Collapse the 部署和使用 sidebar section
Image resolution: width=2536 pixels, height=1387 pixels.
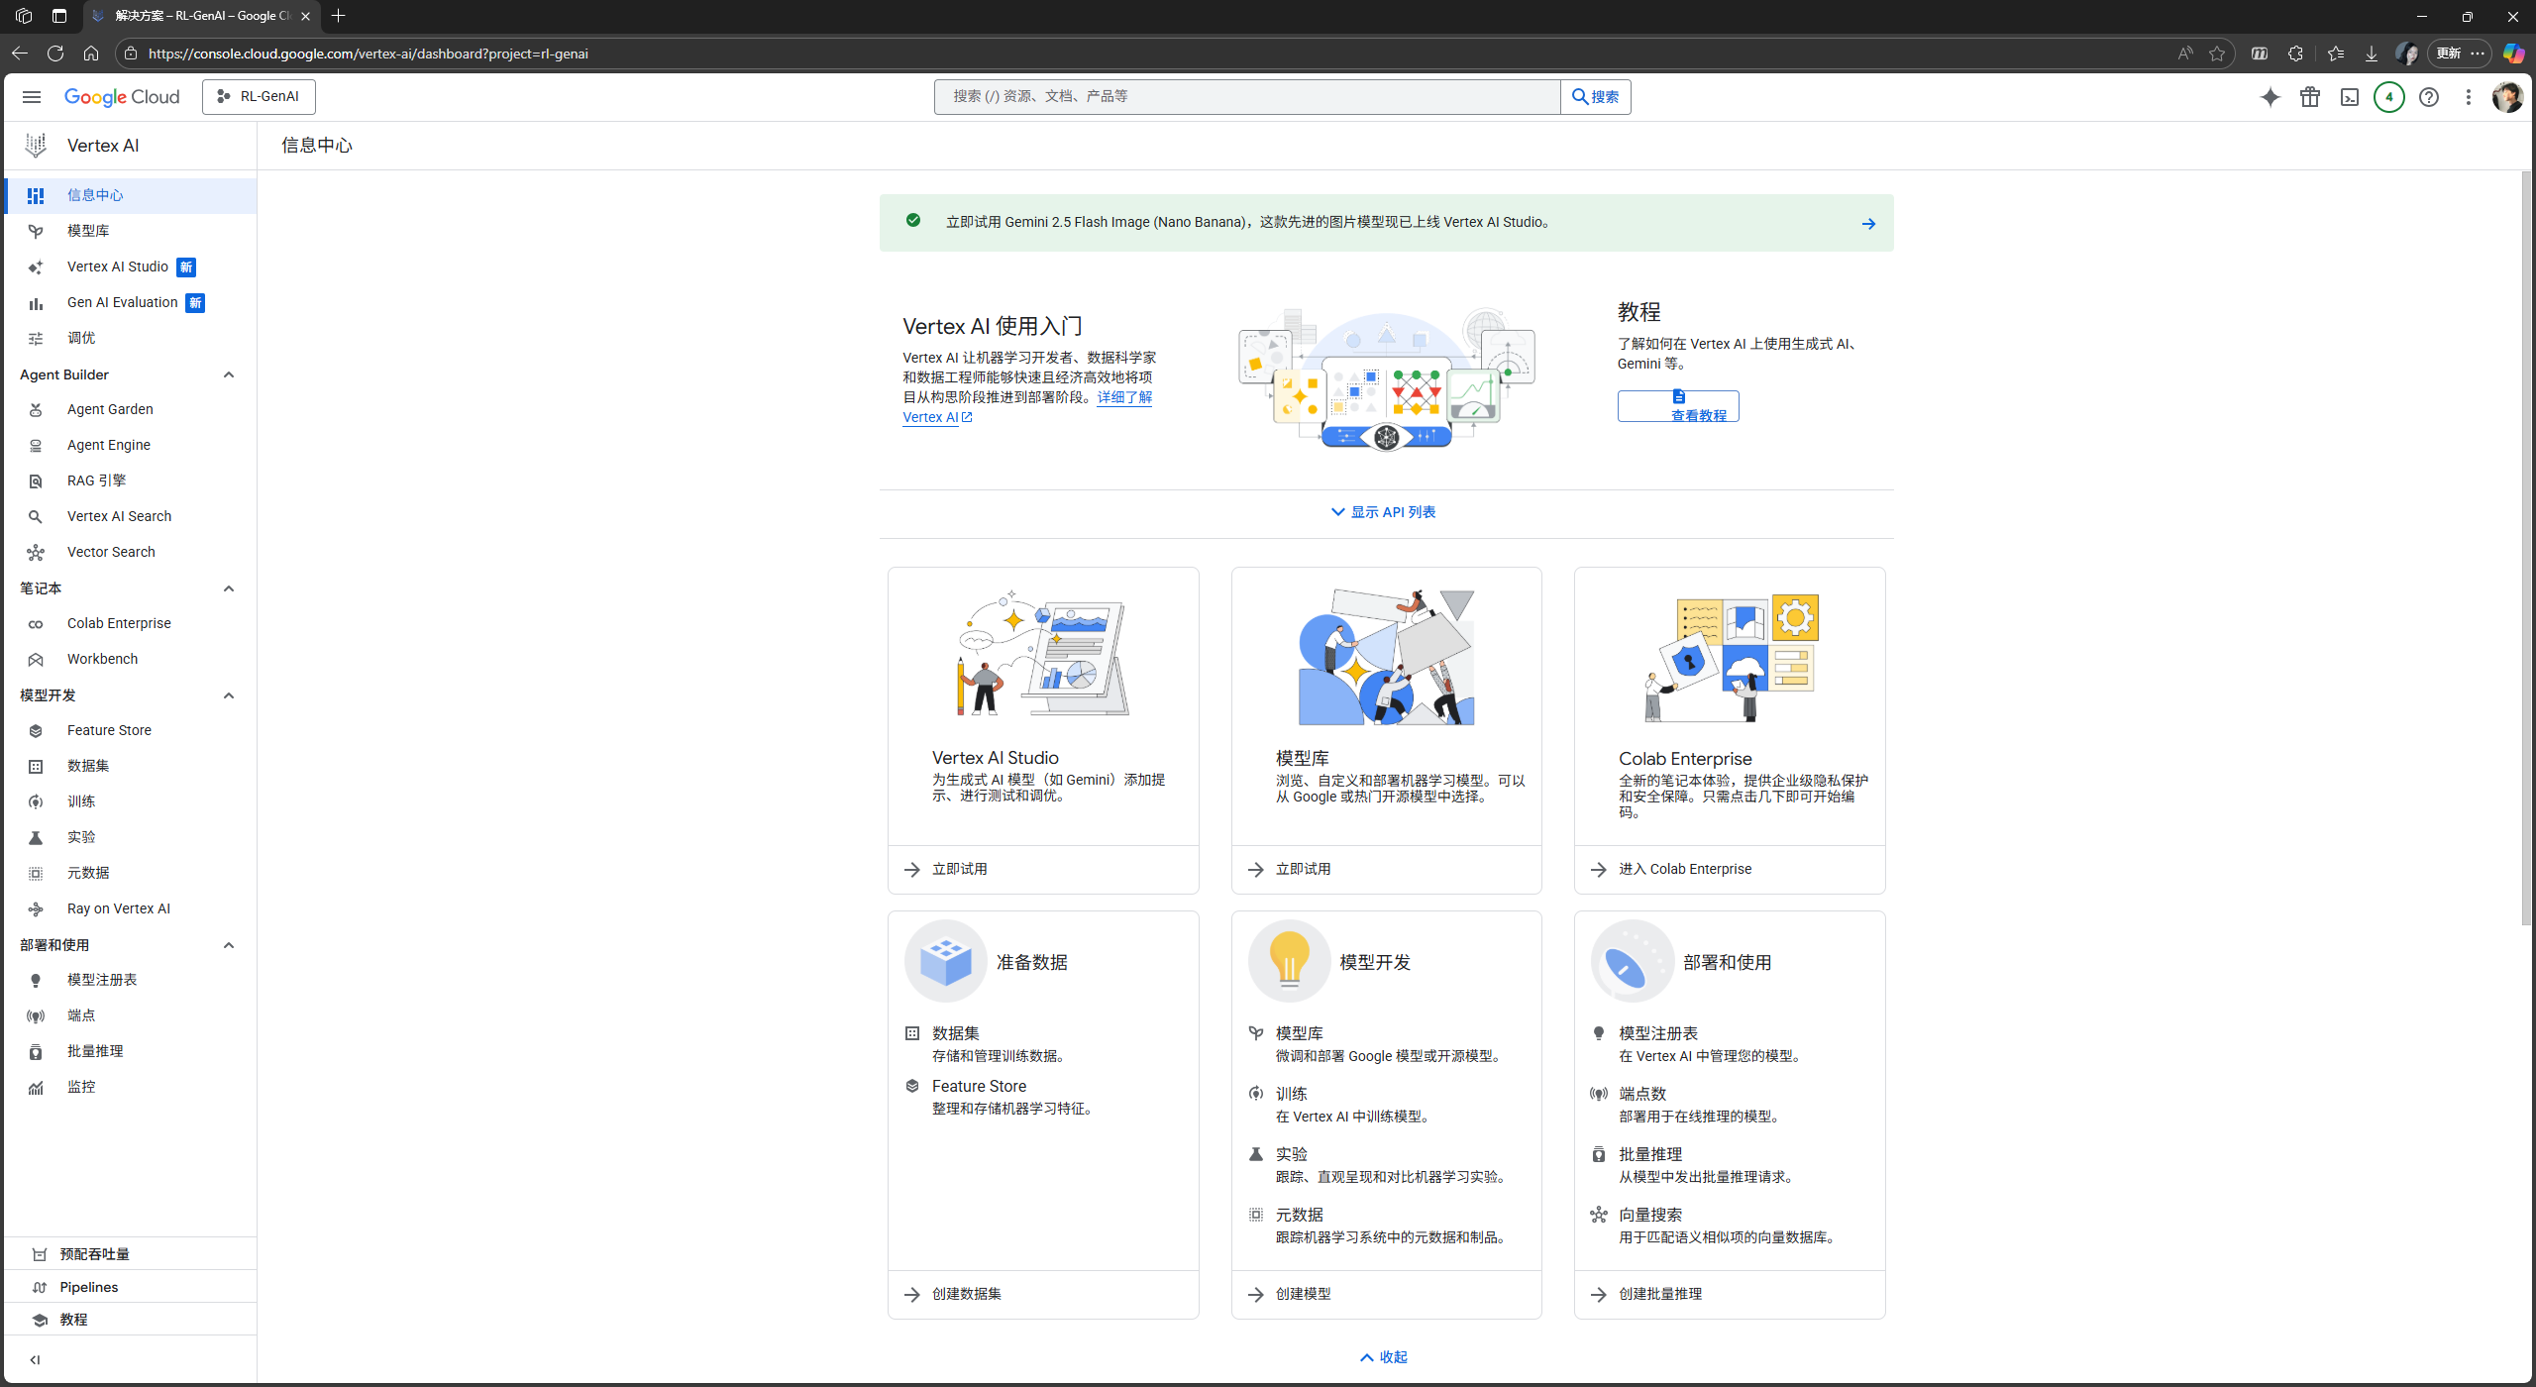[229, 945]
